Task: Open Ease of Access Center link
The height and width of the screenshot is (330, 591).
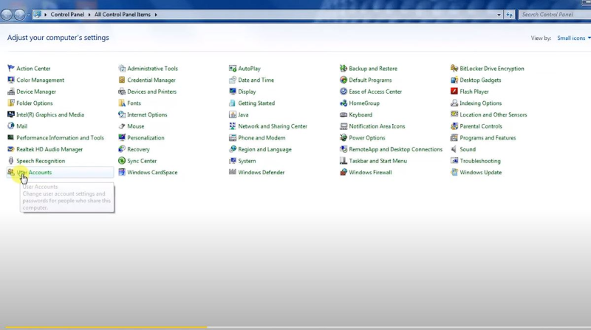Action: click(375, 92)
